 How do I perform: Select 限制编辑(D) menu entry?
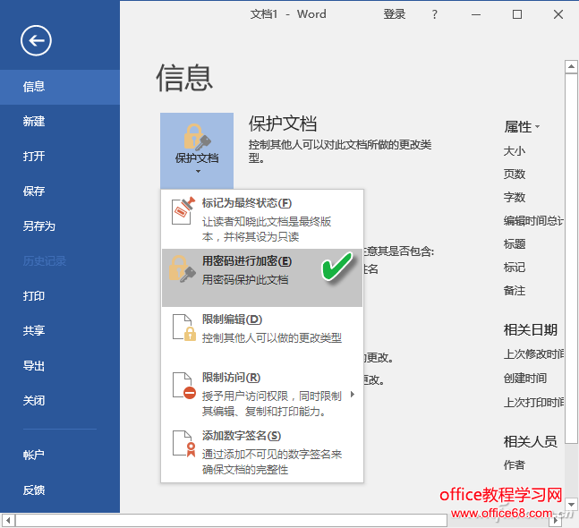262,336
